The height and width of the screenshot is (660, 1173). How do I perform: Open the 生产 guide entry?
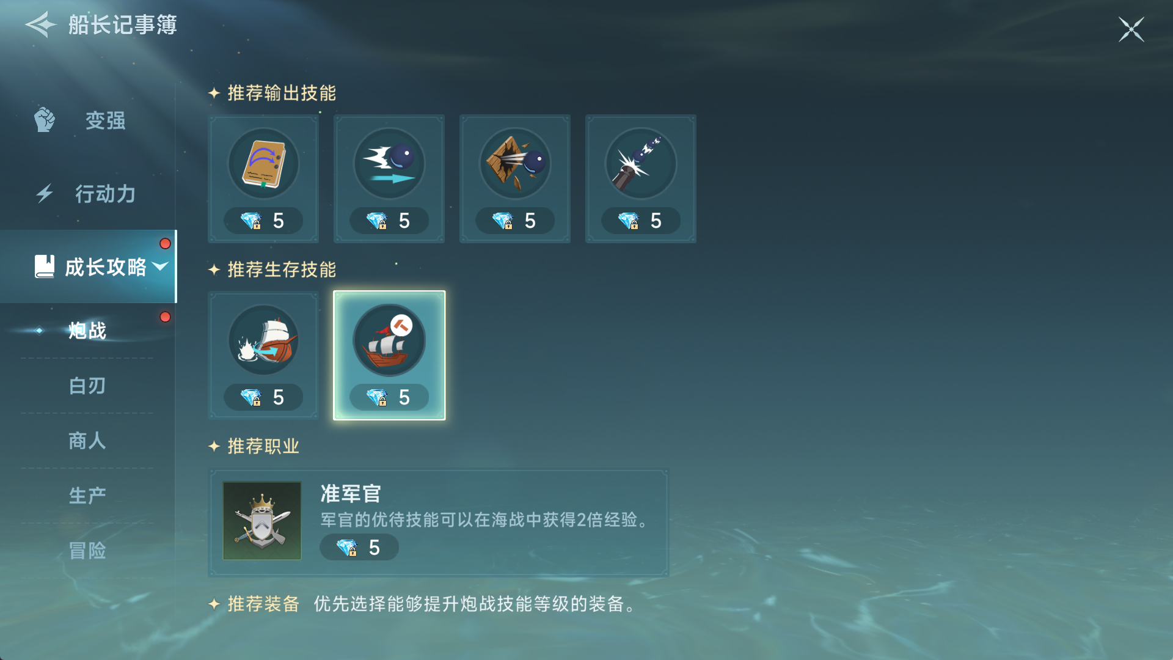[x=87, y=496]
